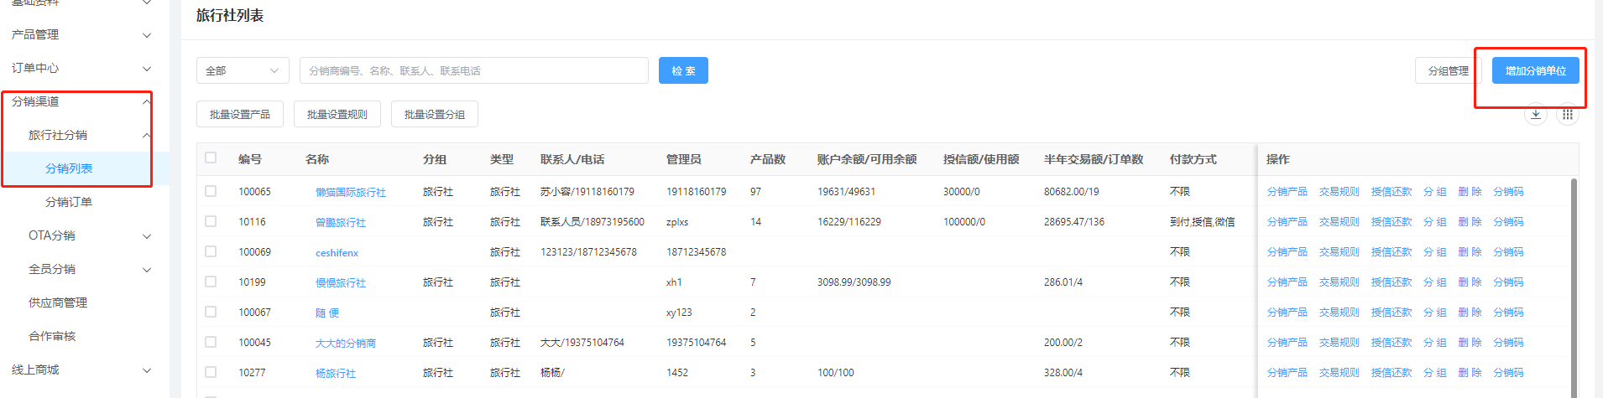Open the column settings grid icon
Screen dimensions: 1603x398
(1567, 115)
